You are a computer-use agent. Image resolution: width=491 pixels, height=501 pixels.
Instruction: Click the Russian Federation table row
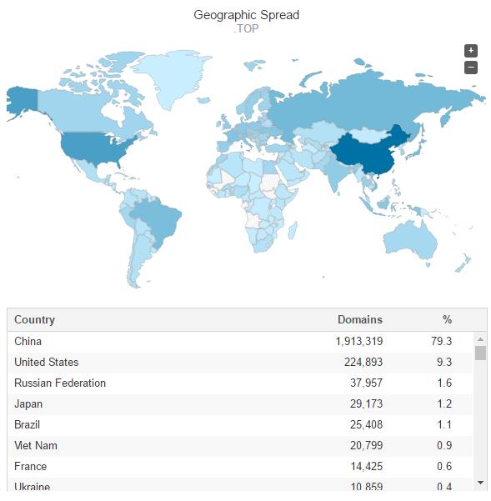[x=239, y=383]
